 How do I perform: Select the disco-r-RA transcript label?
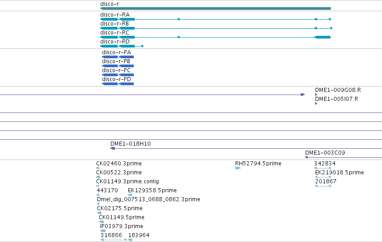(115, 15)
